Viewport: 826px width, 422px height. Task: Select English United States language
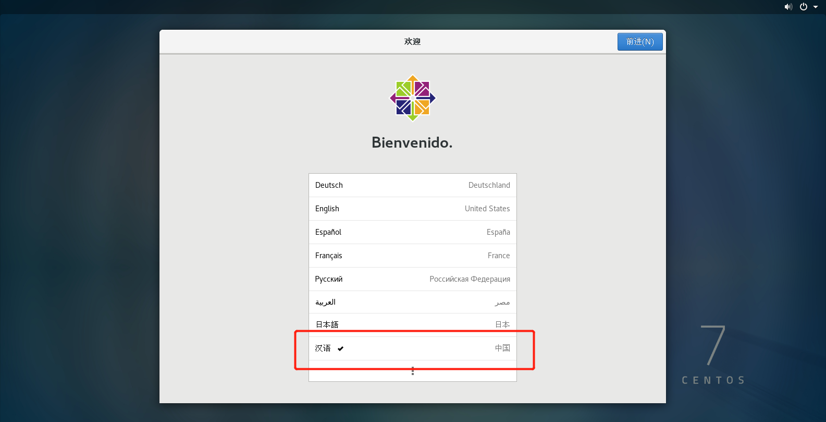(x=413, y=209)
